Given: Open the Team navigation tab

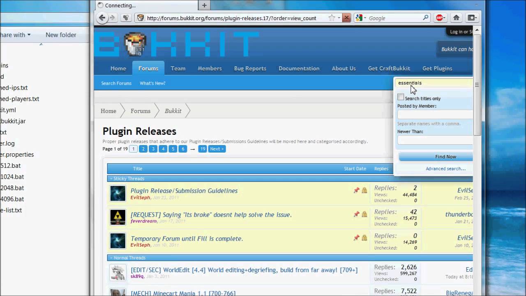Looking at the screenshot, I should 178,68.
